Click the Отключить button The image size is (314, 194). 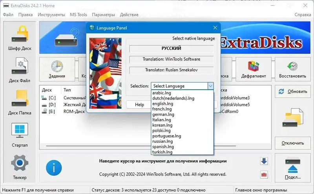pos(292,143)
